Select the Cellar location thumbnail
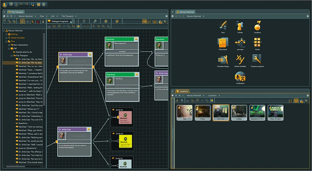 (202, 113)
